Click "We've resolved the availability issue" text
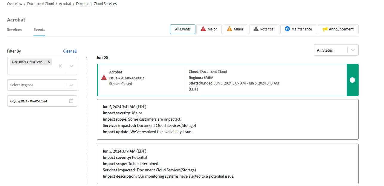384x186 pixels. coord(161,132)
